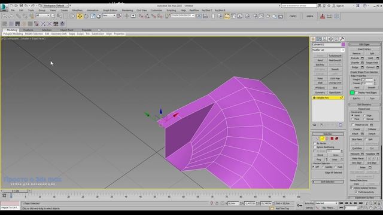
Task: Click the red figure icon in main toolbar
Action: click(323, 16)
